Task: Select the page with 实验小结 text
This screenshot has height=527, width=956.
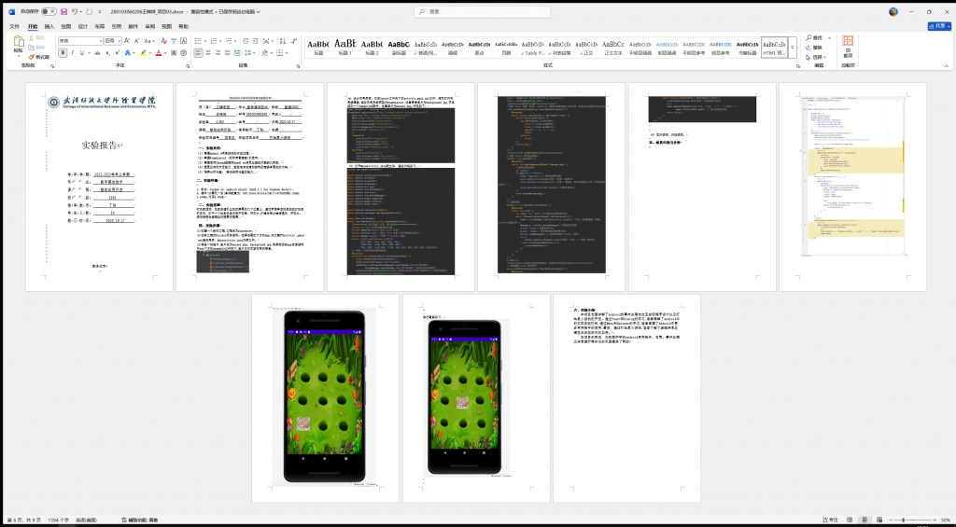Action: point(626,398)
